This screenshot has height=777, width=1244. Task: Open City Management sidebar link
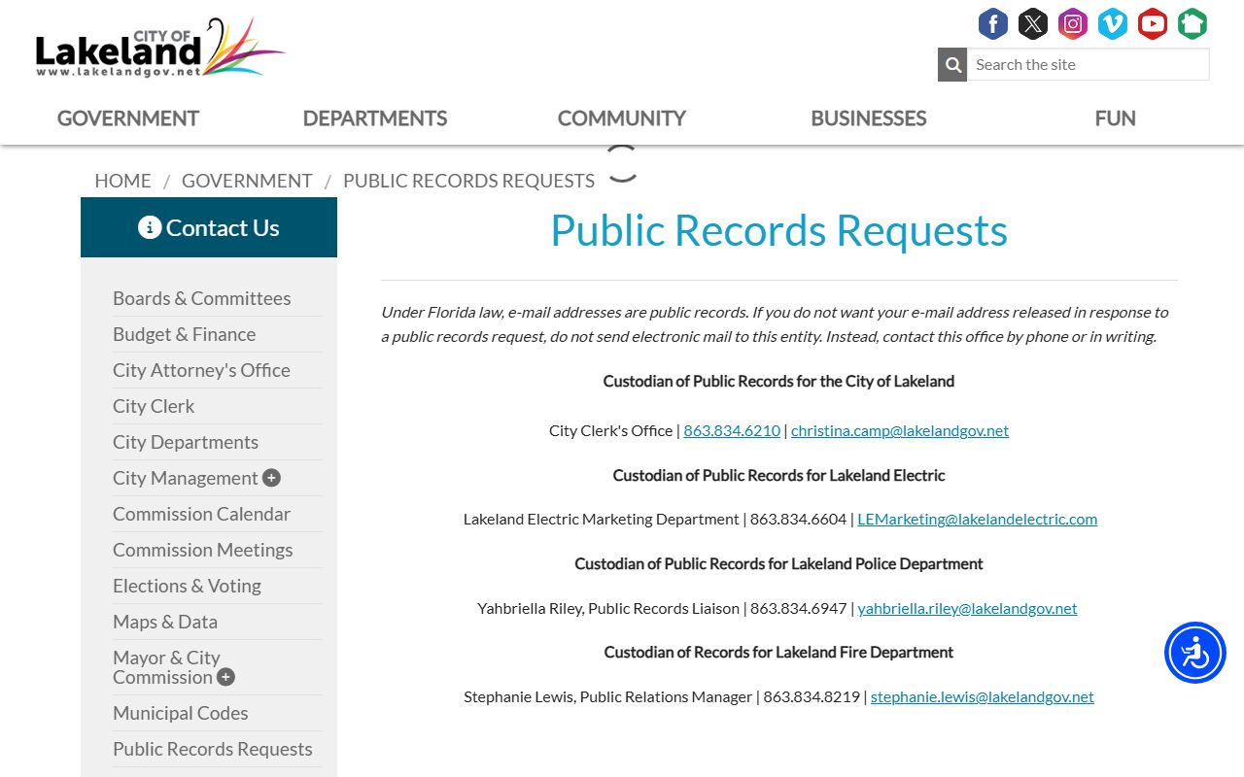(186, 478)
